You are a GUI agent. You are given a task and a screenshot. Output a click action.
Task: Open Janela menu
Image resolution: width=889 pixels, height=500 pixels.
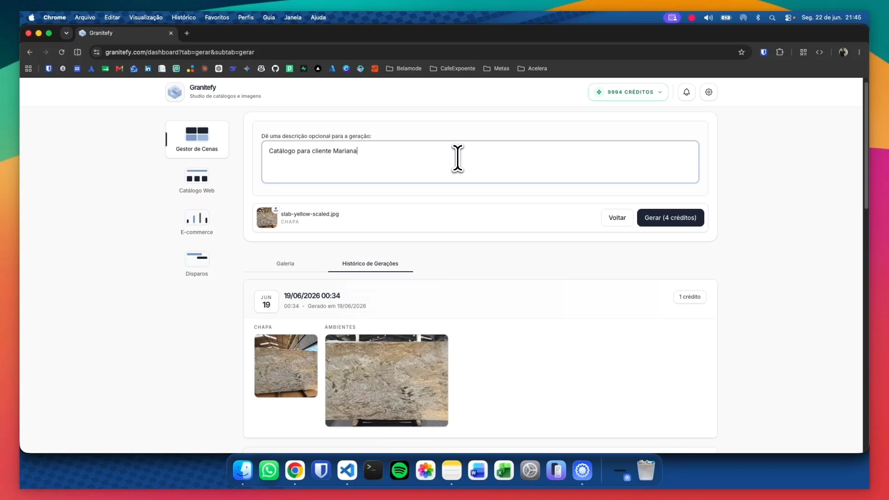point(293,17)
